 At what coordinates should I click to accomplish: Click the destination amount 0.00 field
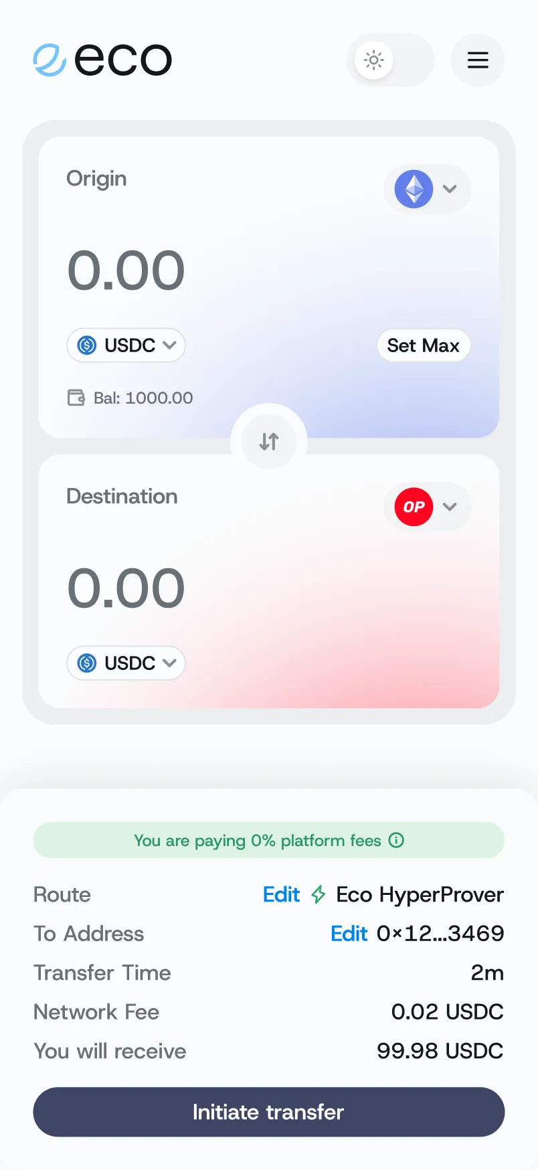(x=126, y=588)
